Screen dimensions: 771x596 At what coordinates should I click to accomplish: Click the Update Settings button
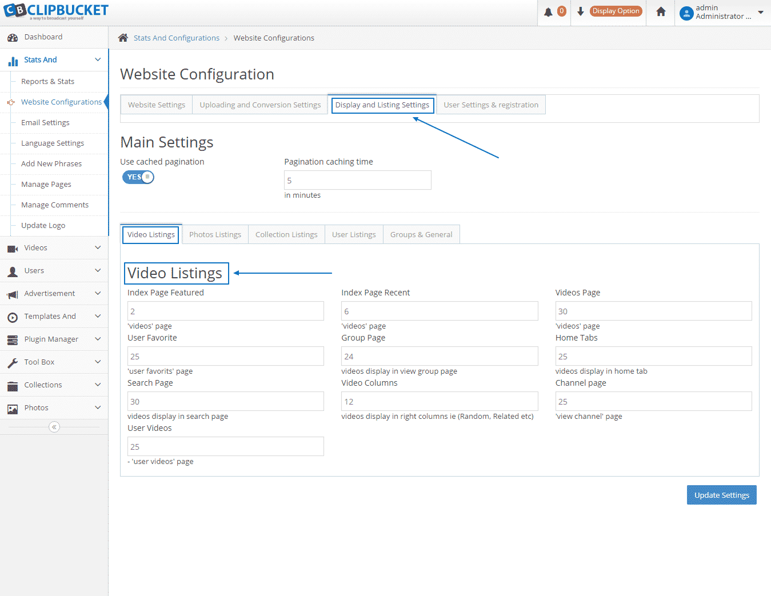pos(721,495)
